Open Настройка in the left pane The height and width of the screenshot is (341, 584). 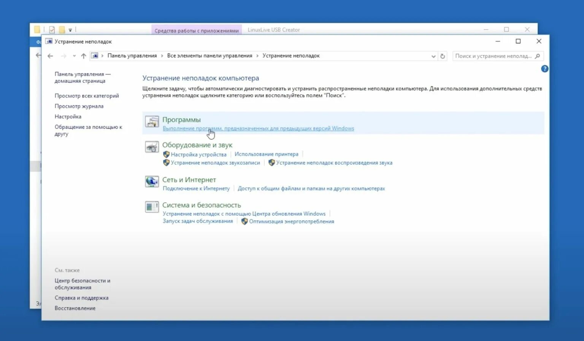(68, 117)
